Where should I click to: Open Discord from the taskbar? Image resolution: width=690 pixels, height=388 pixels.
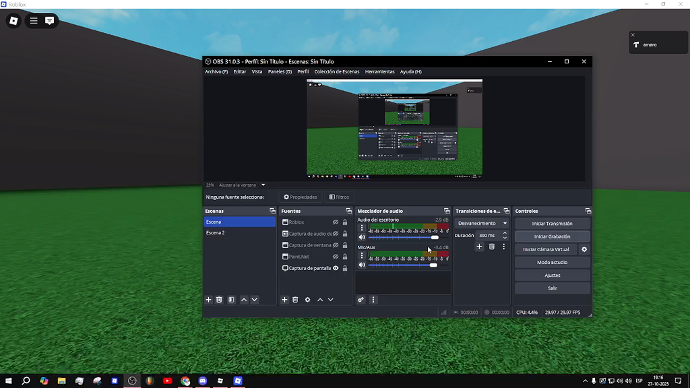pyautogui.click(x=203, y=381)
